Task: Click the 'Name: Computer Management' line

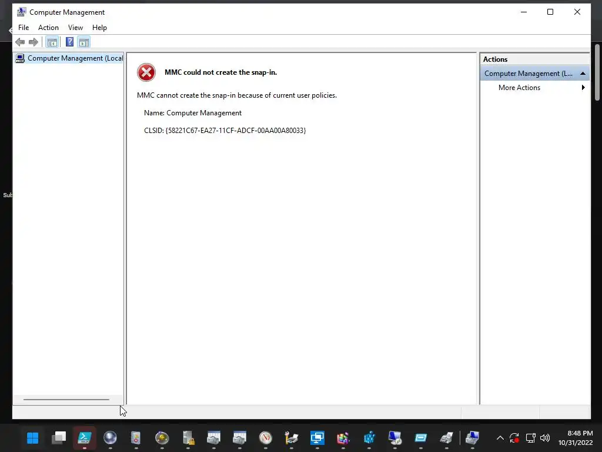Action: (x=193, y=113)
